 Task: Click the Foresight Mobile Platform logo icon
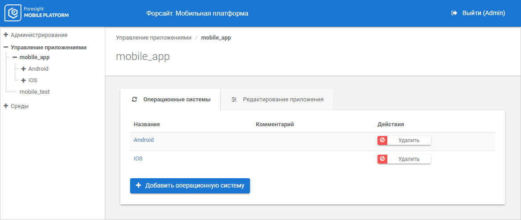pos(14,13)
